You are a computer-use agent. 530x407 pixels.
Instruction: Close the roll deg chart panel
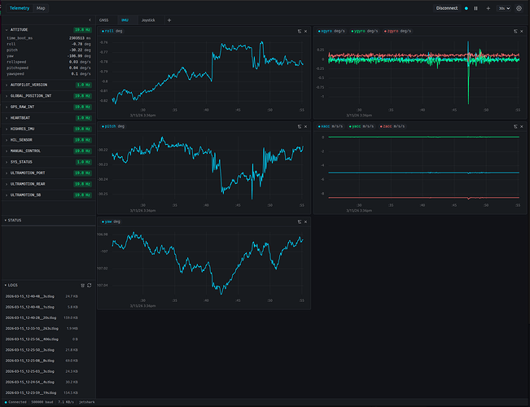click(306, 31)
